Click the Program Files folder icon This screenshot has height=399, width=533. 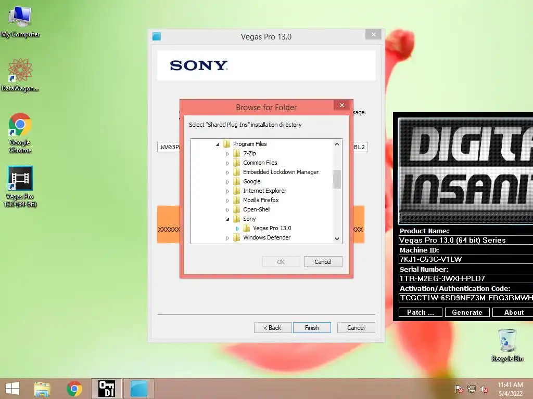tap(227, 144)
